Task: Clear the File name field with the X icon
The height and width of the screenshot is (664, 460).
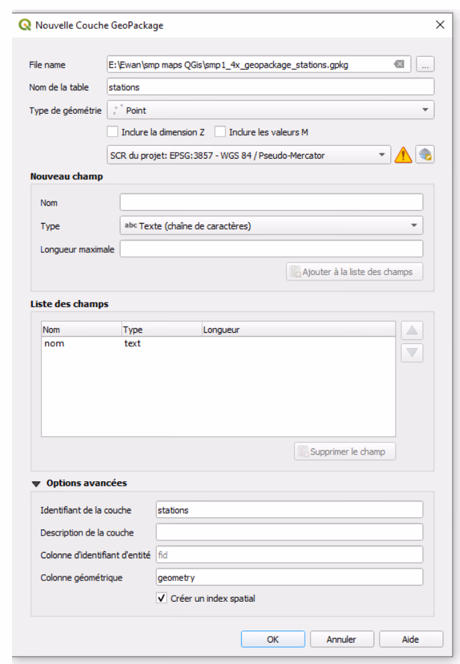Action: click(x=399, y=64)
